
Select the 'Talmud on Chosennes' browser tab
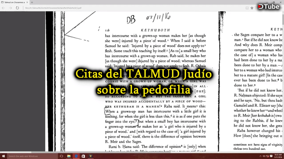click(14, 2)
